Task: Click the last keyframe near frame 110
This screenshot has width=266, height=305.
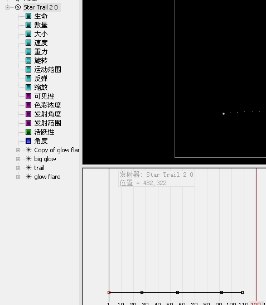Action: point(242,292)
